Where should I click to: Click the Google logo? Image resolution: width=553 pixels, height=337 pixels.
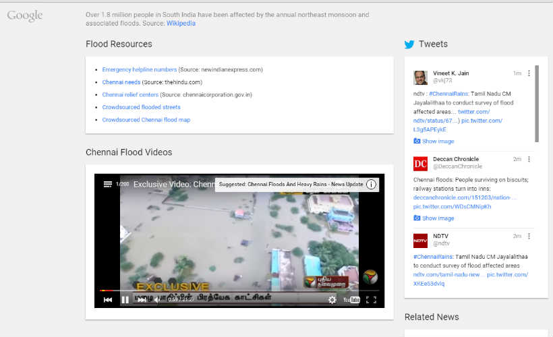[25, 16]
